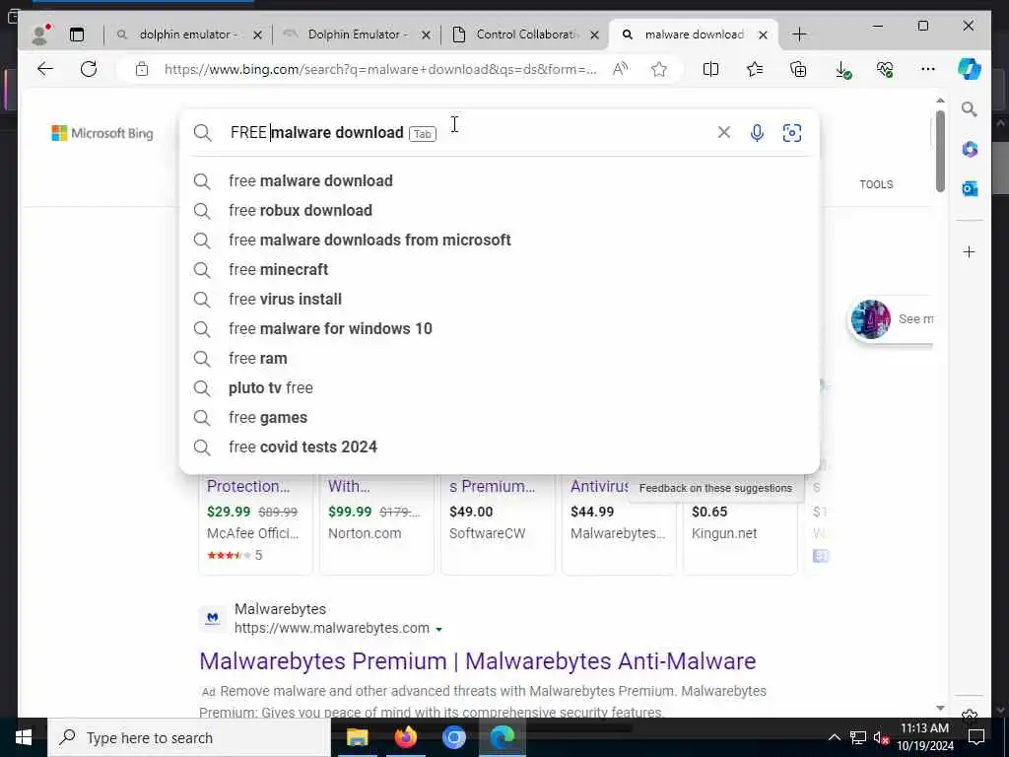Switch to Dolphin Emulator tab
This screenshot has height=757, width=1009.
[357, 34]
